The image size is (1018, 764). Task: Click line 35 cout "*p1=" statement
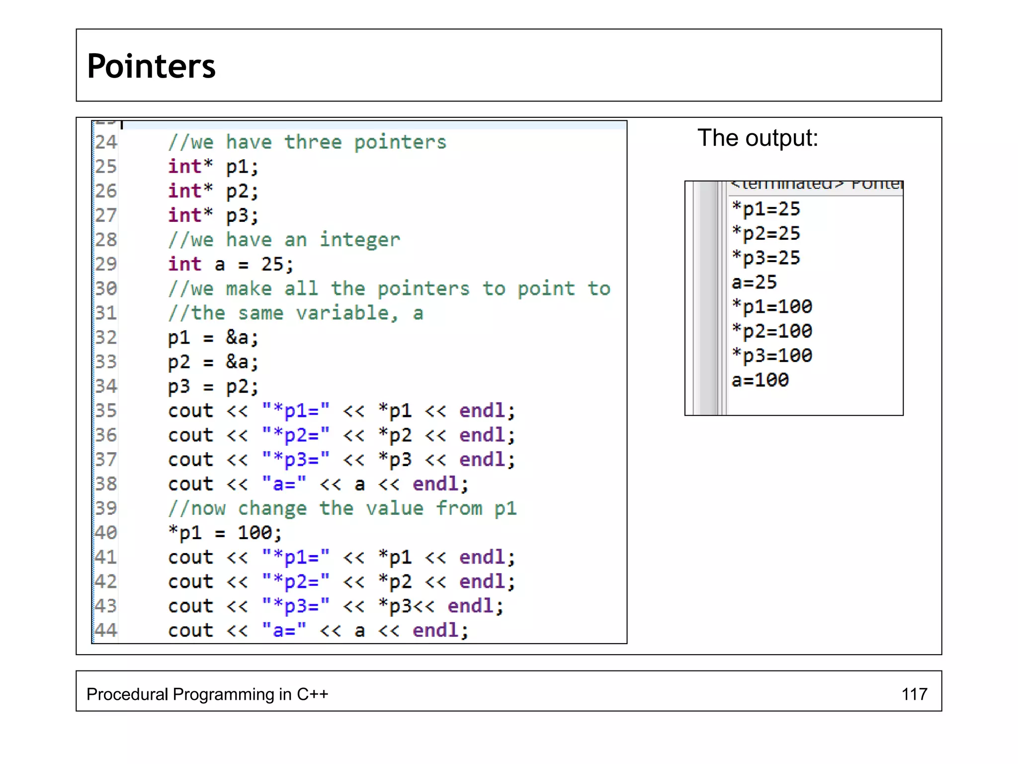(342, 411)
